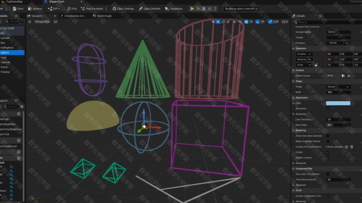
Task: Browse for Parent Socket icon
Action: click(x=343, y=76)
